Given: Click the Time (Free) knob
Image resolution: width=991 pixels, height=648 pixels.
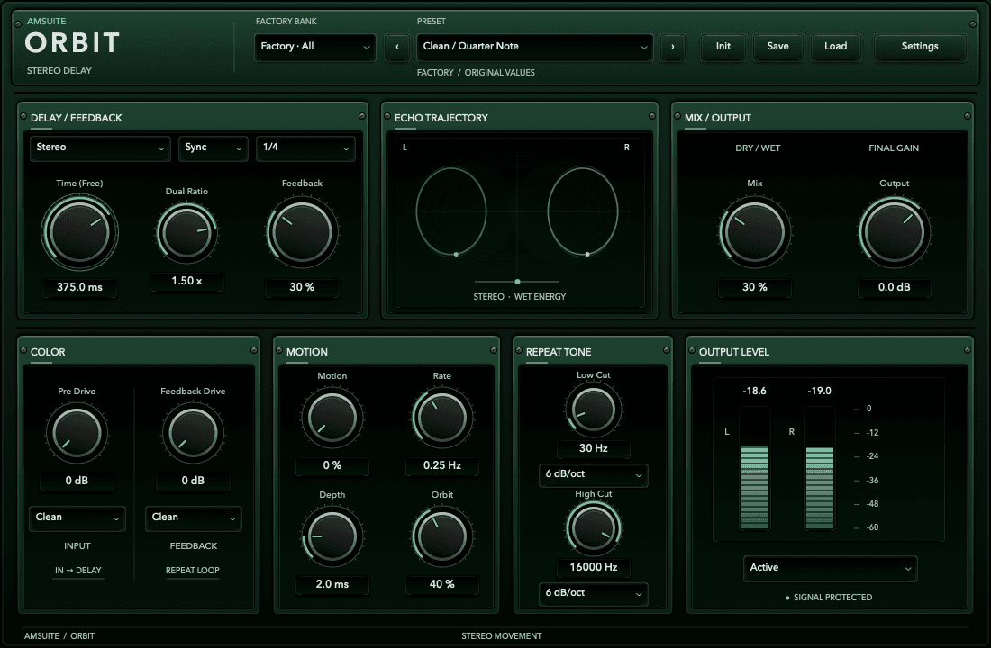Looking at the screenshot, I should pyautogui.click(x=79, y=232).
